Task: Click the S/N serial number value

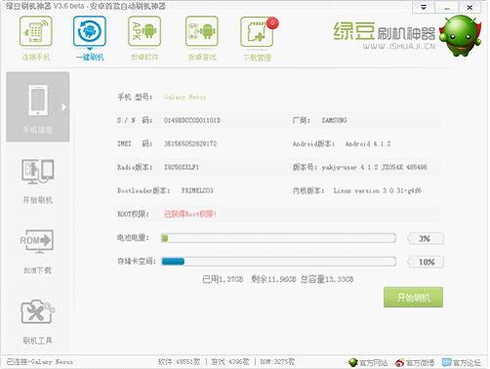Action: (x=192, y=120)
